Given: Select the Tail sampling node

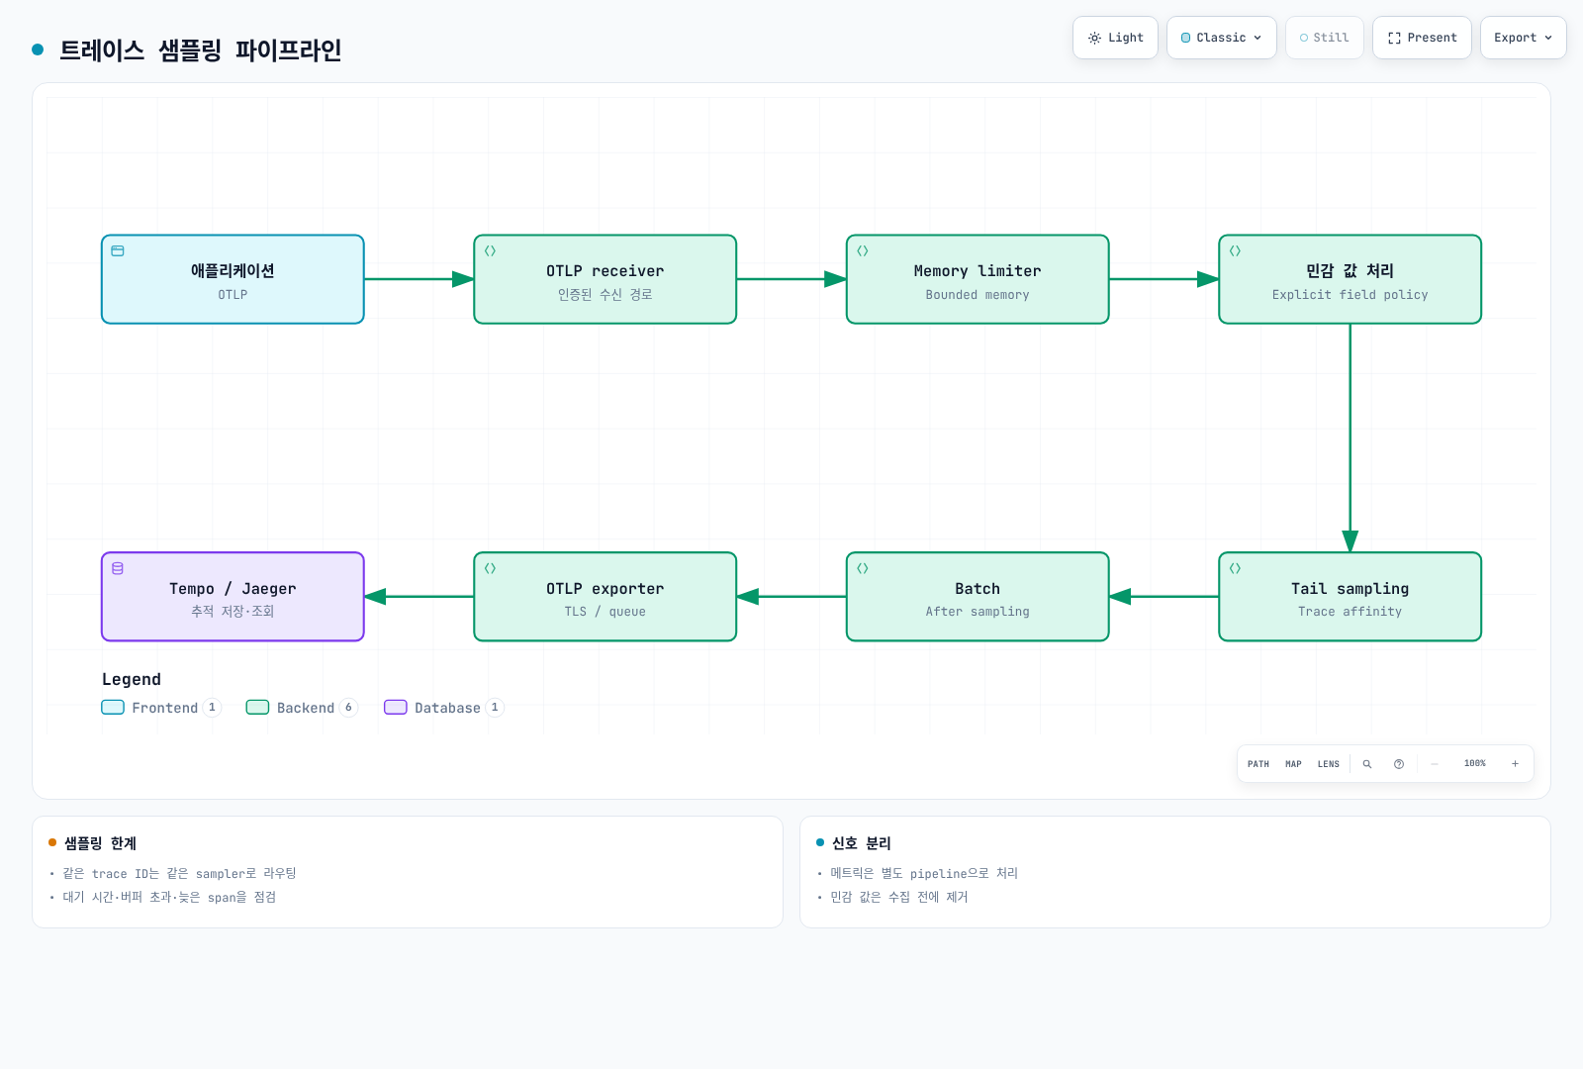Looking at the screenshot, I should [x=1350, y=597].
